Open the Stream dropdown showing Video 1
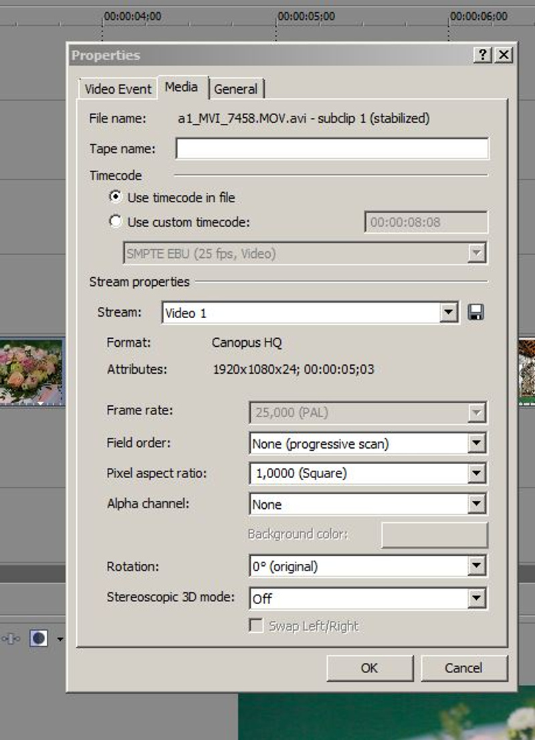This screenshot has width=535, height=740. [x=310, y=313]
